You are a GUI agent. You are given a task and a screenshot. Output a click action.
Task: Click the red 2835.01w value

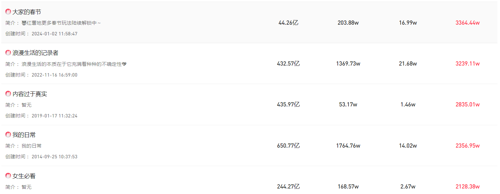tap(467, 104)
